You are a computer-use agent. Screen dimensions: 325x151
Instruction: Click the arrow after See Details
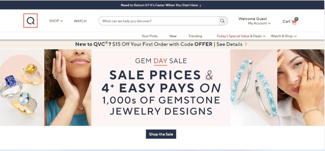click(x=246, y=44)
